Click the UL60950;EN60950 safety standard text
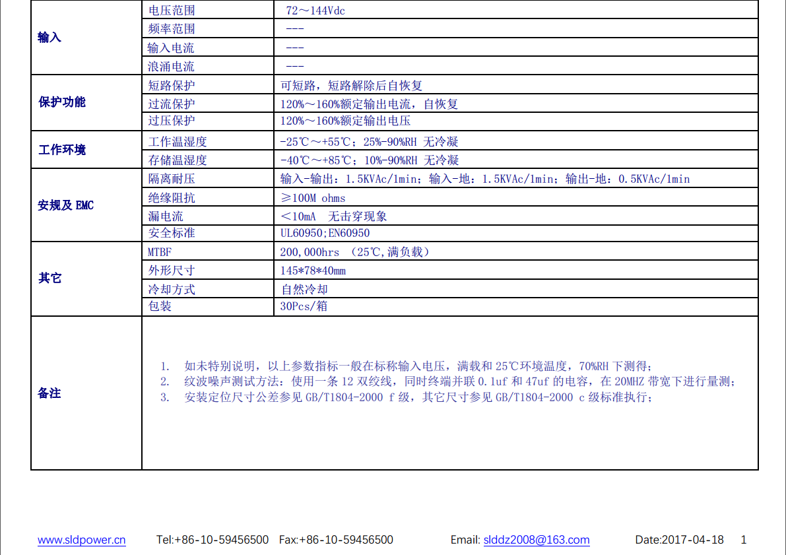The width and height of the screenshot is (786, 555). [325, 233]
